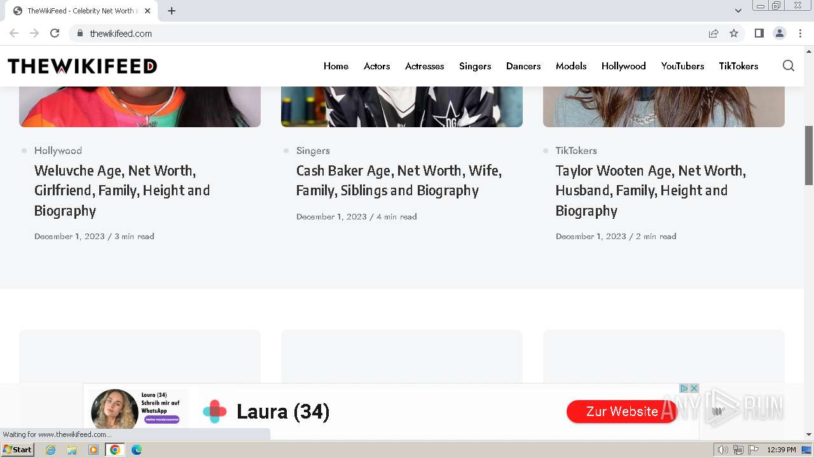Click the red-blue plus ad logo
Screen dimensions: 814x458
215,412
